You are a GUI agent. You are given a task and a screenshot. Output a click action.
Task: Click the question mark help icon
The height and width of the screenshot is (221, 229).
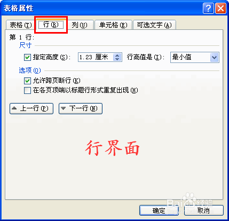point(208,8)
